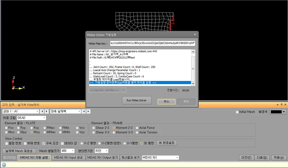This screenshot has height=168, width=288.
Task: Close the 교대 입력 panel with X icon
Action: (285, 104)
